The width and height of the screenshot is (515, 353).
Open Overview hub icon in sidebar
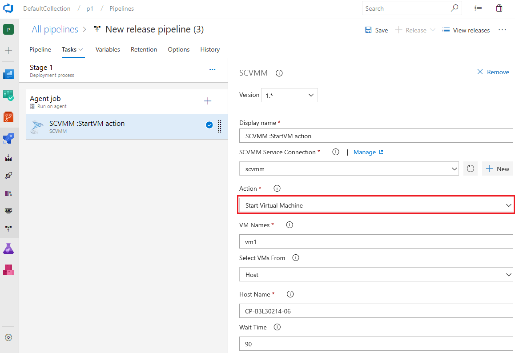click(x=8, y=74)
